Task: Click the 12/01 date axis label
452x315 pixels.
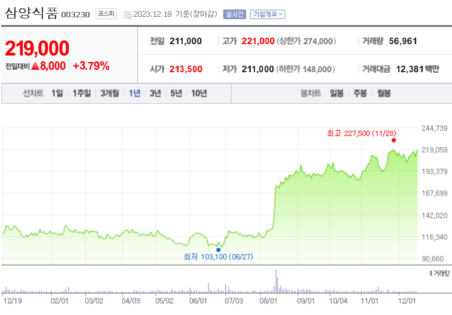Action: [x=407, y=301]
